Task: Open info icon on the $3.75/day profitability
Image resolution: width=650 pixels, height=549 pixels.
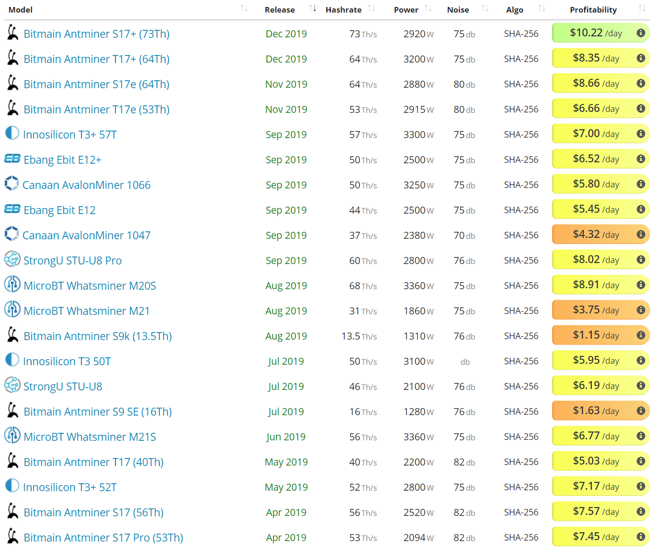Action: pyautogui.click(x=641, y=310)
